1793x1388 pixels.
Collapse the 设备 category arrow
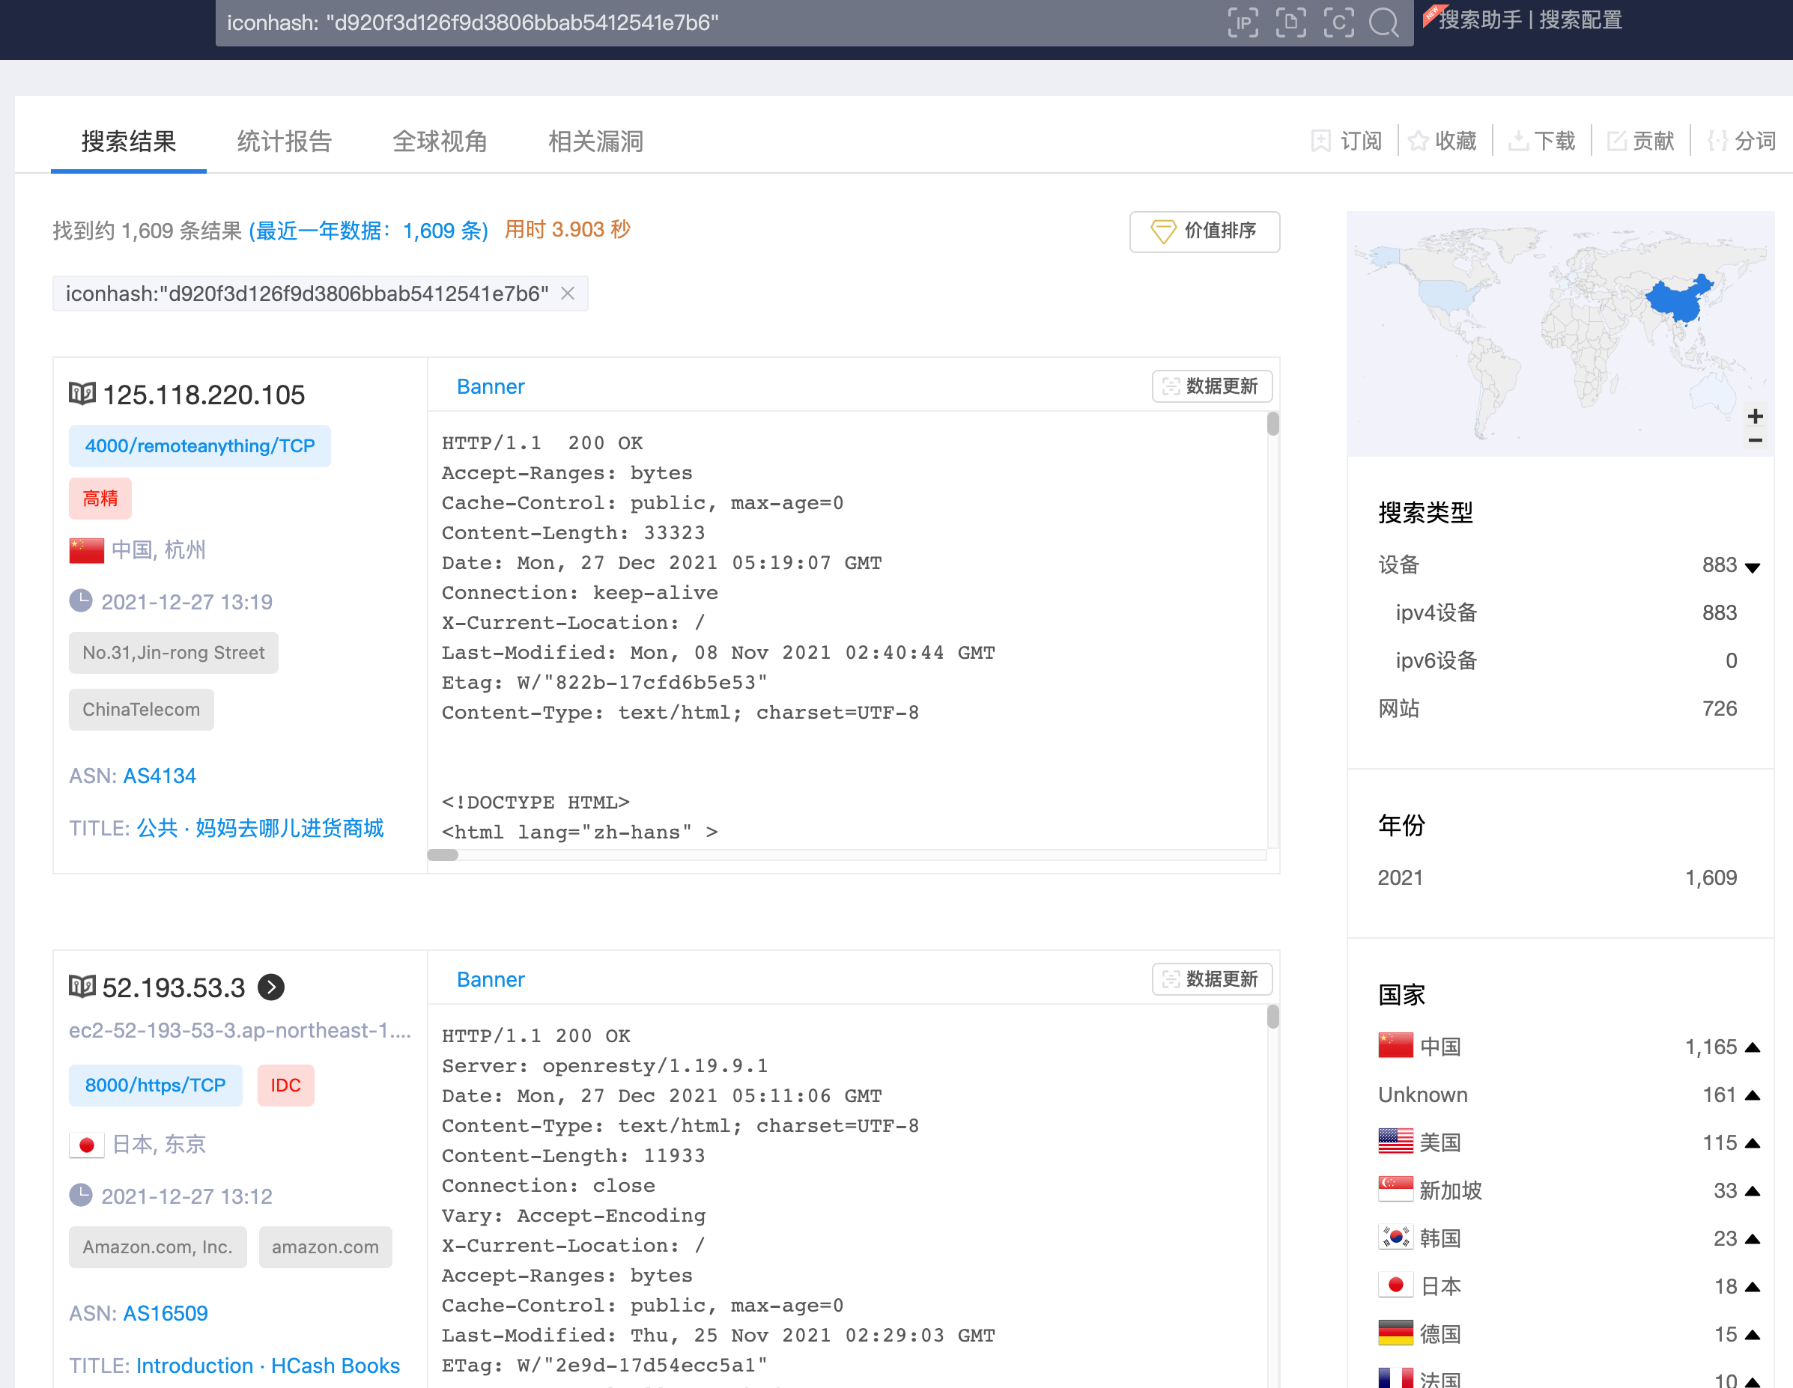click(x=1752, y=567)
